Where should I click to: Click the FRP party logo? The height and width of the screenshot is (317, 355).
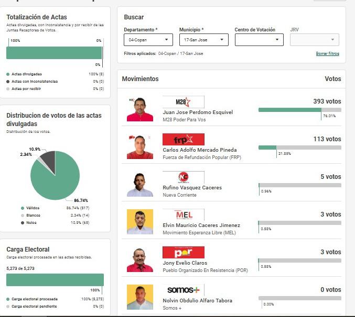[x=183, y=140]
